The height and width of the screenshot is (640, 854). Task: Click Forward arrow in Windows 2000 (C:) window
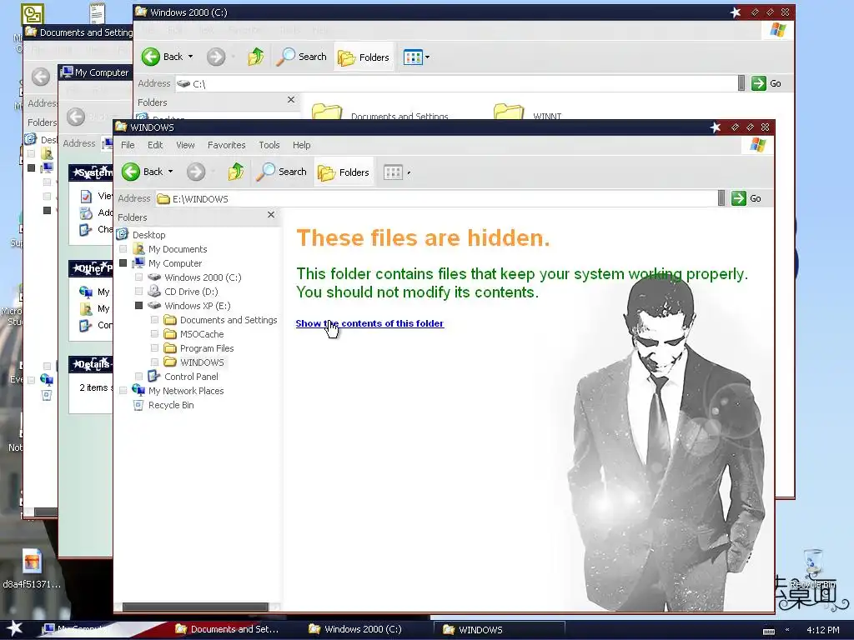[216, 57]
